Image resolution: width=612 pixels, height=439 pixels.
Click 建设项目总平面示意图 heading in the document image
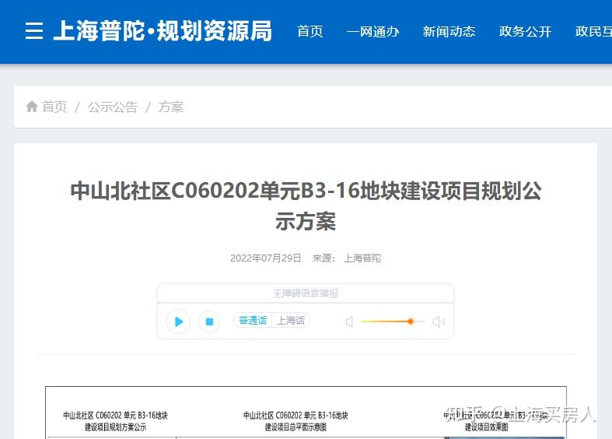pos(296,427)
